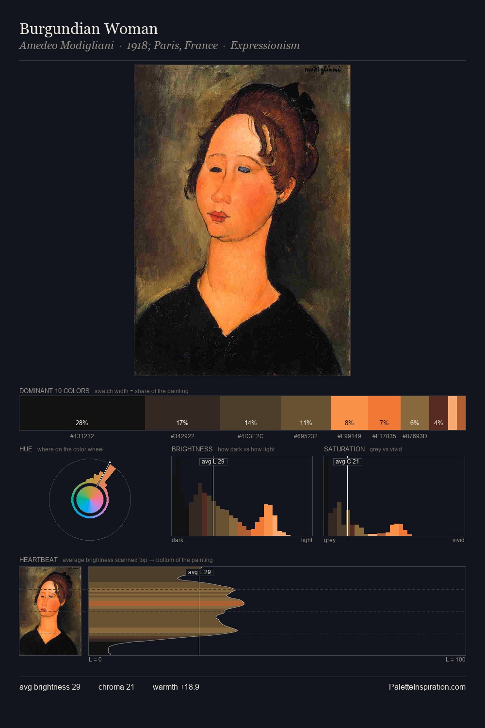Click the avg L 29 label in heartbeat chart

tap(199, 572)
